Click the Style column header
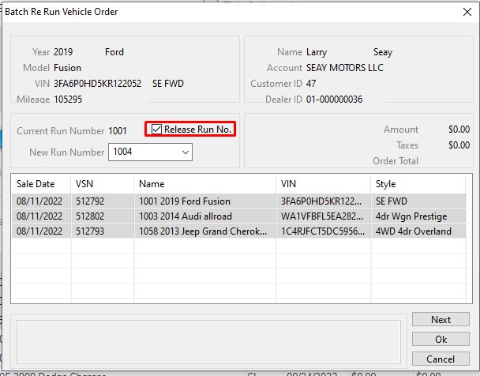 [418, 183]
